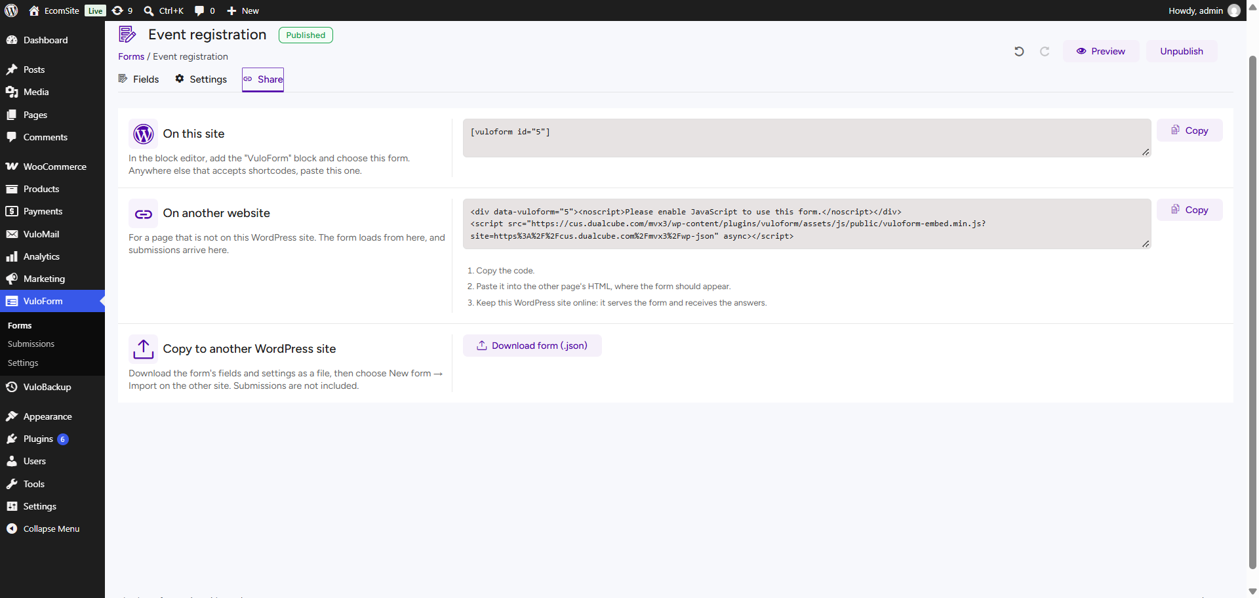Click the undo arrow icon
The height and width of the screenshot is (598, 1259).
pos(1019,51)
